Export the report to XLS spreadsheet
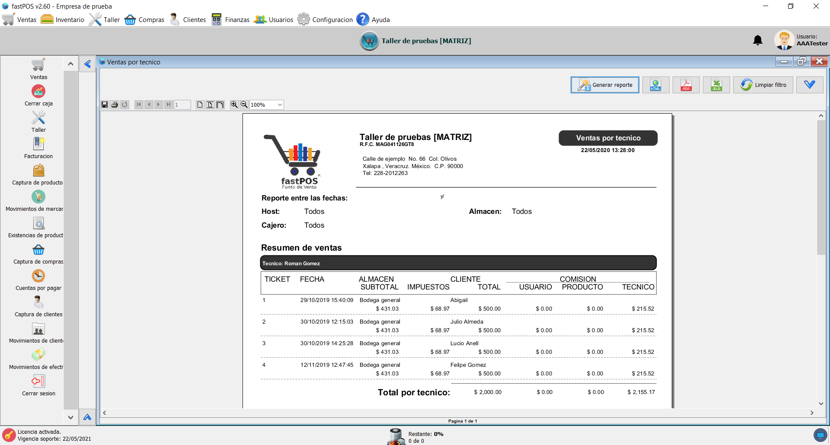 point(716,85)
